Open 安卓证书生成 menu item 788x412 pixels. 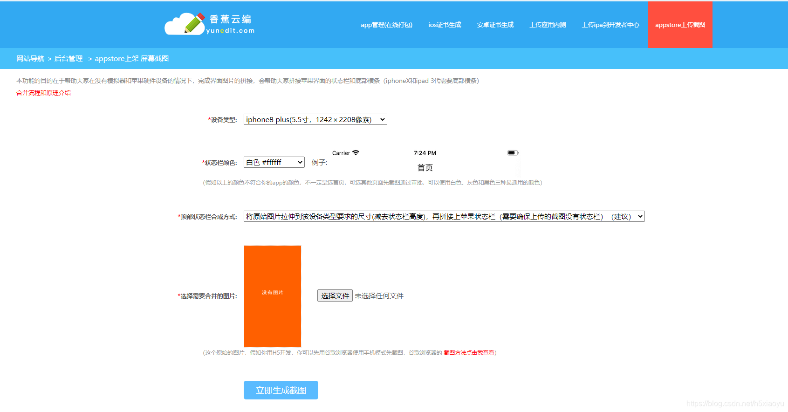tap(495, 25)
